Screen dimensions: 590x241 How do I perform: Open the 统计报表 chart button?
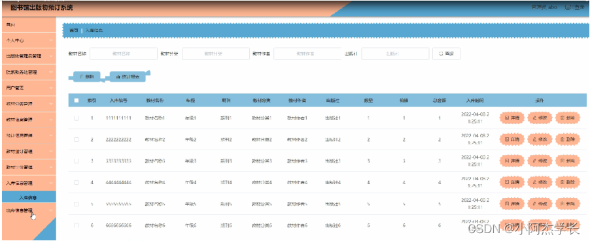[128, 76]
